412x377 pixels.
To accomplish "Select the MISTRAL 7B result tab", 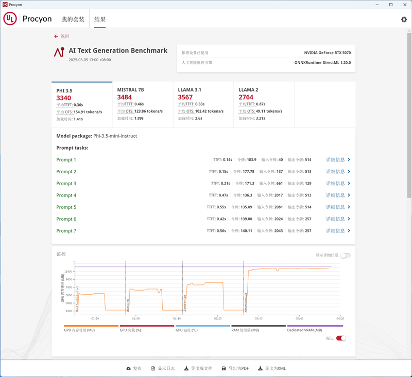I will (143, 105).
